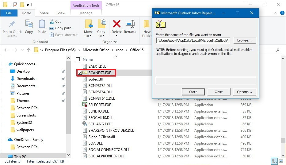Click the file path input field
Image resolution: width=286 pixels, height=165 pixels.
(x=193, y=41)
